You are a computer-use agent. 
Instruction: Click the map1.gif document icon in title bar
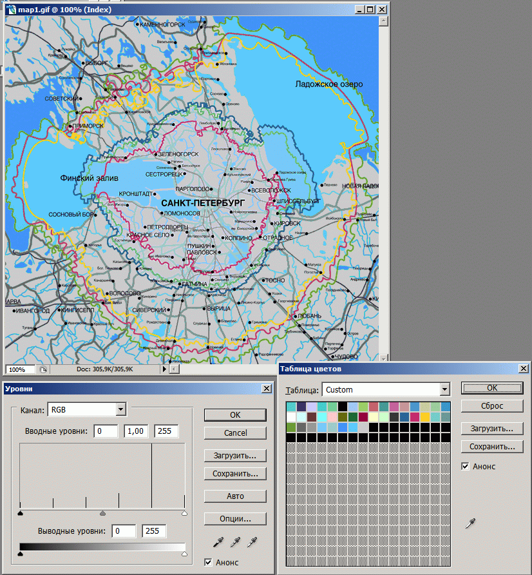(x=12, y=10)
